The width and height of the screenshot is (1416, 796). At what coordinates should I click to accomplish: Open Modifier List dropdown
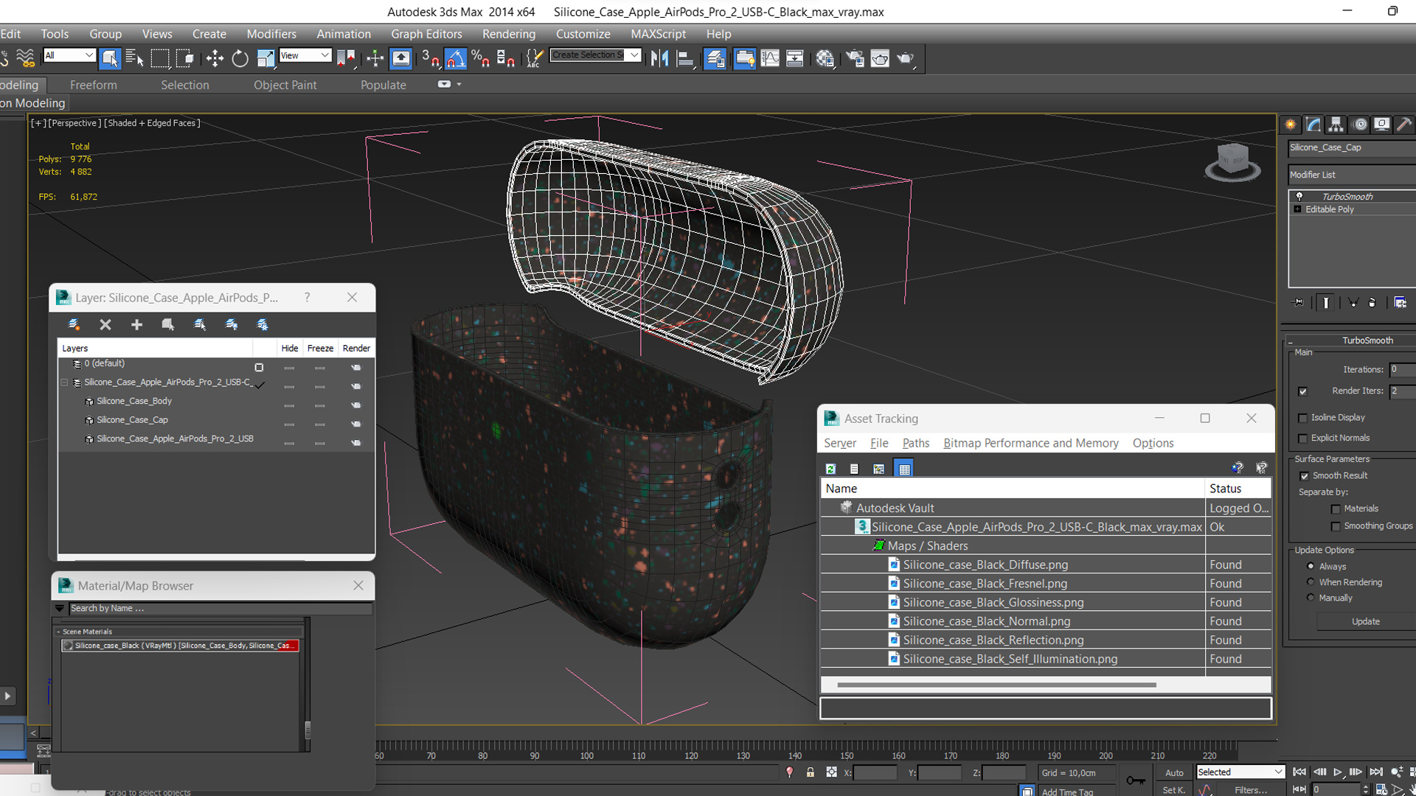coord(1352,175)
